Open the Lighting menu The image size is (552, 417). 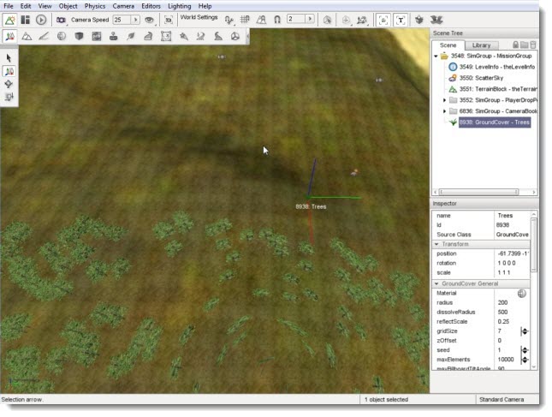pos(179,6)
